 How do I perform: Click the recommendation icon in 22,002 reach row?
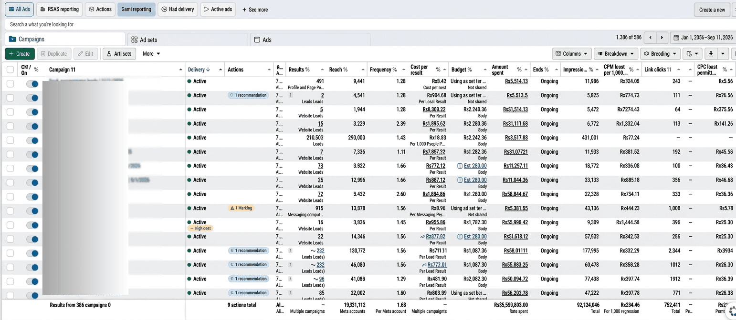(232, 293)
